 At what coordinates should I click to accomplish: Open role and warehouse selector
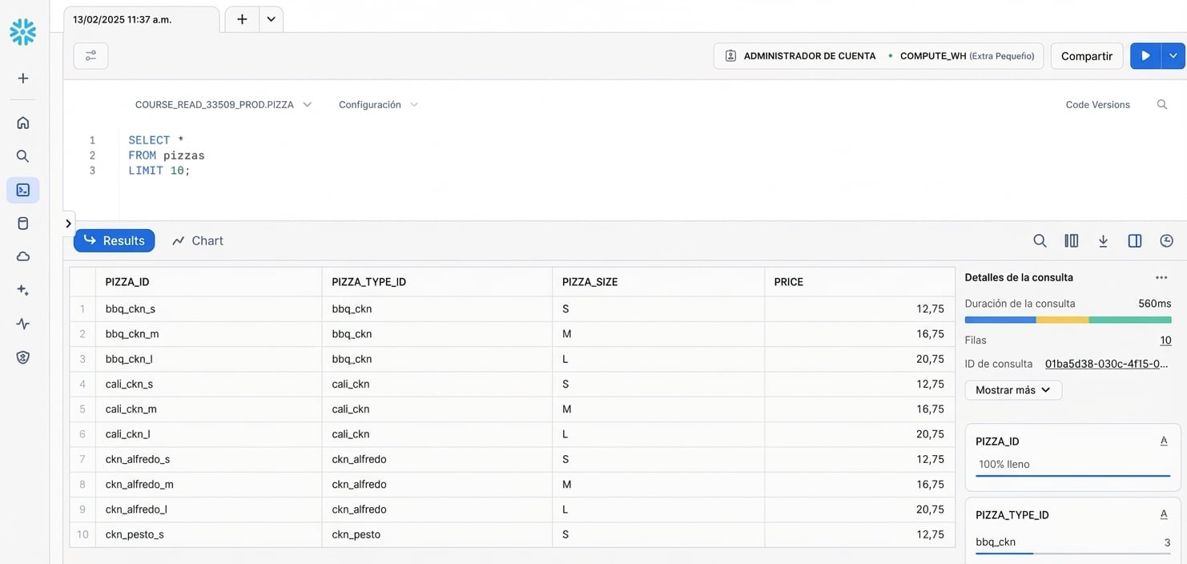(879, 56)
